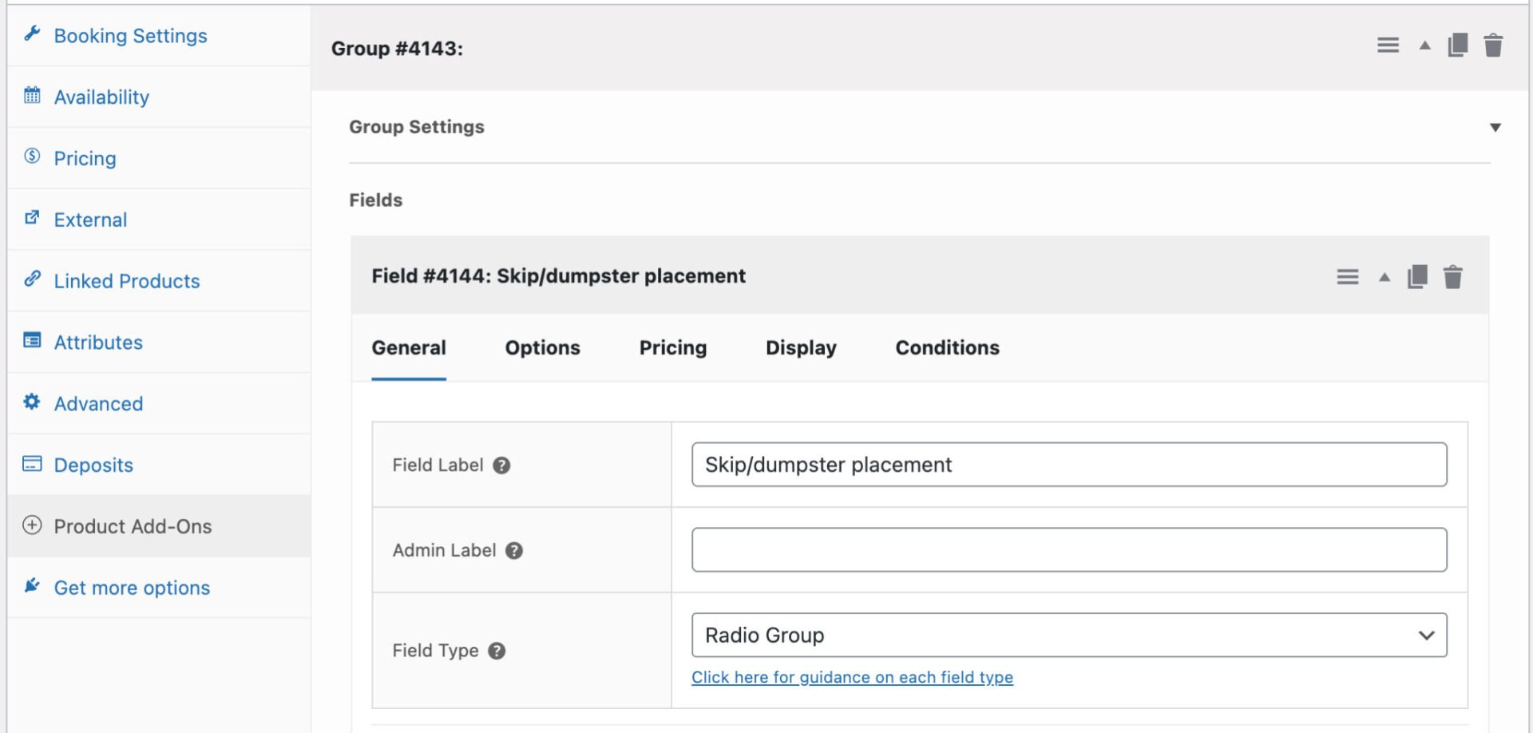The height and width of the screenshot is (733, 1533).
Task: Open Linked Products using the chain icon
Action: point(32,279)
